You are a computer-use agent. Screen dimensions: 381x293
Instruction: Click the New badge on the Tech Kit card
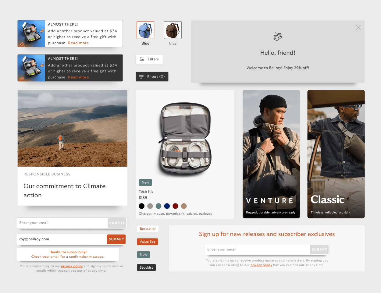point(145,182)
